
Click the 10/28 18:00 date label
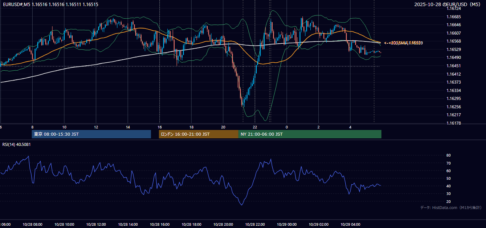coord(191,224)
